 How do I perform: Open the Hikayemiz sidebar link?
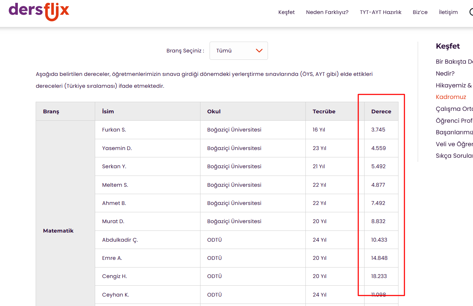click(x=454, y=85)
